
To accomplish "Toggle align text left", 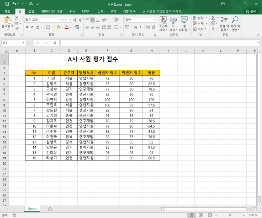I will [x=87, y=27].
